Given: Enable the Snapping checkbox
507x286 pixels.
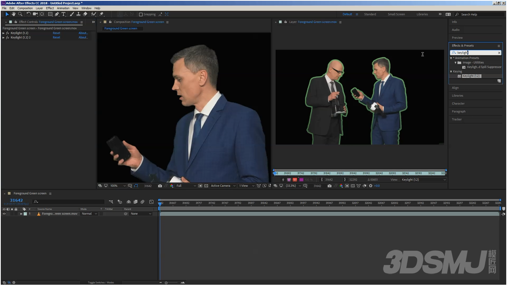Looking at the screenshot, I should [141, 14].
